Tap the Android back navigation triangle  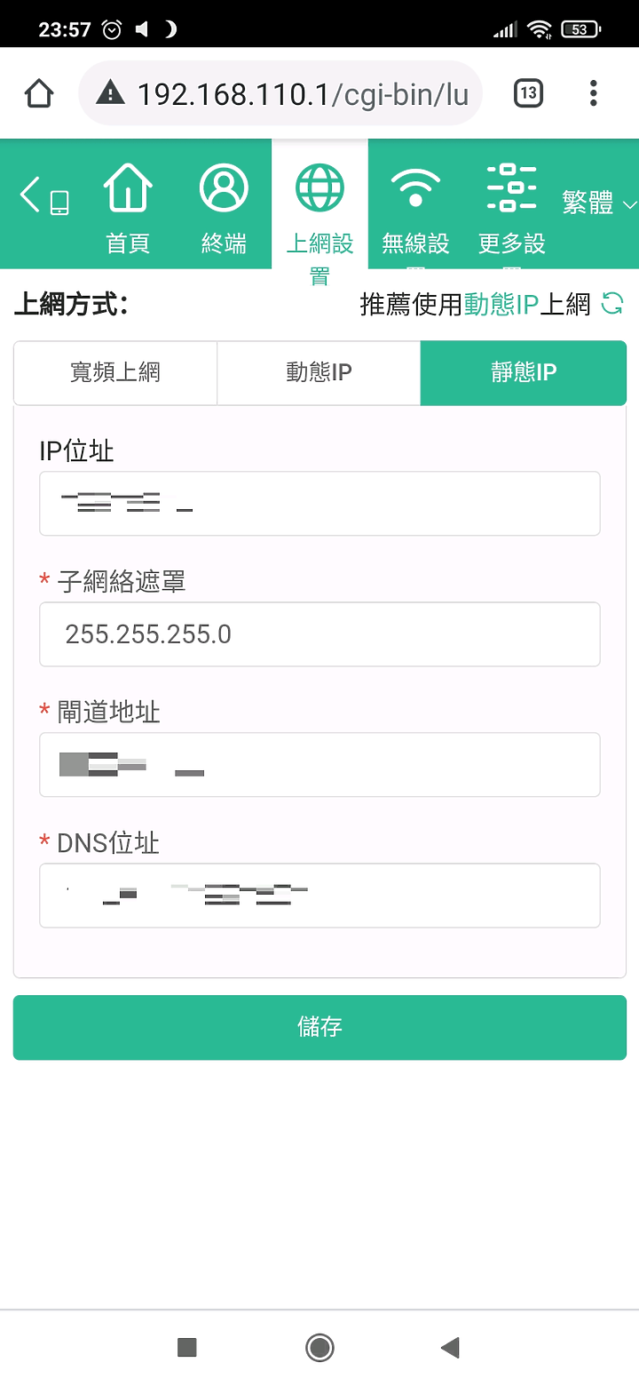click(450, 1348)
